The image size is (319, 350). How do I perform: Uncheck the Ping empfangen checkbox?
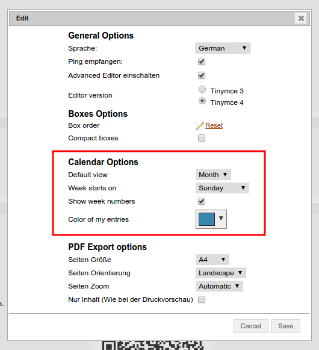[202, 61]
